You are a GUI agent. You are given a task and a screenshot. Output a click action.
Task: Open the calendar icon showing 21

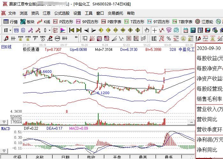tap(186, 30)
